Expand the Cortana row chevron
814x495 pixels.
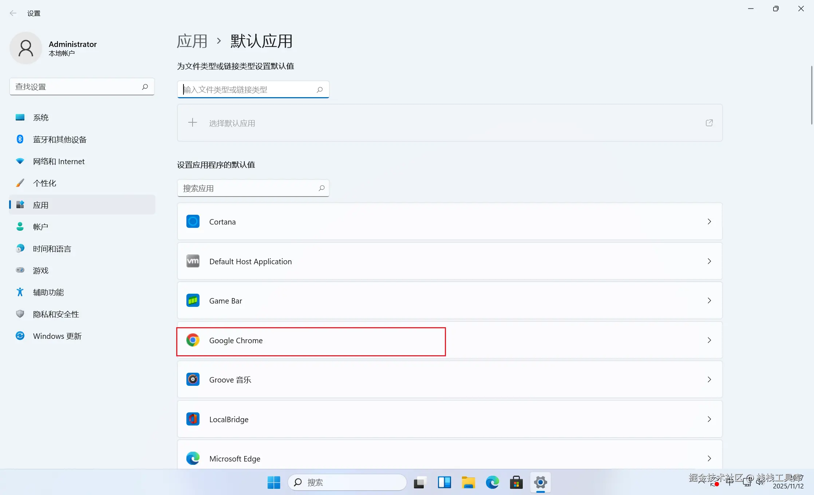click(709, 221)
